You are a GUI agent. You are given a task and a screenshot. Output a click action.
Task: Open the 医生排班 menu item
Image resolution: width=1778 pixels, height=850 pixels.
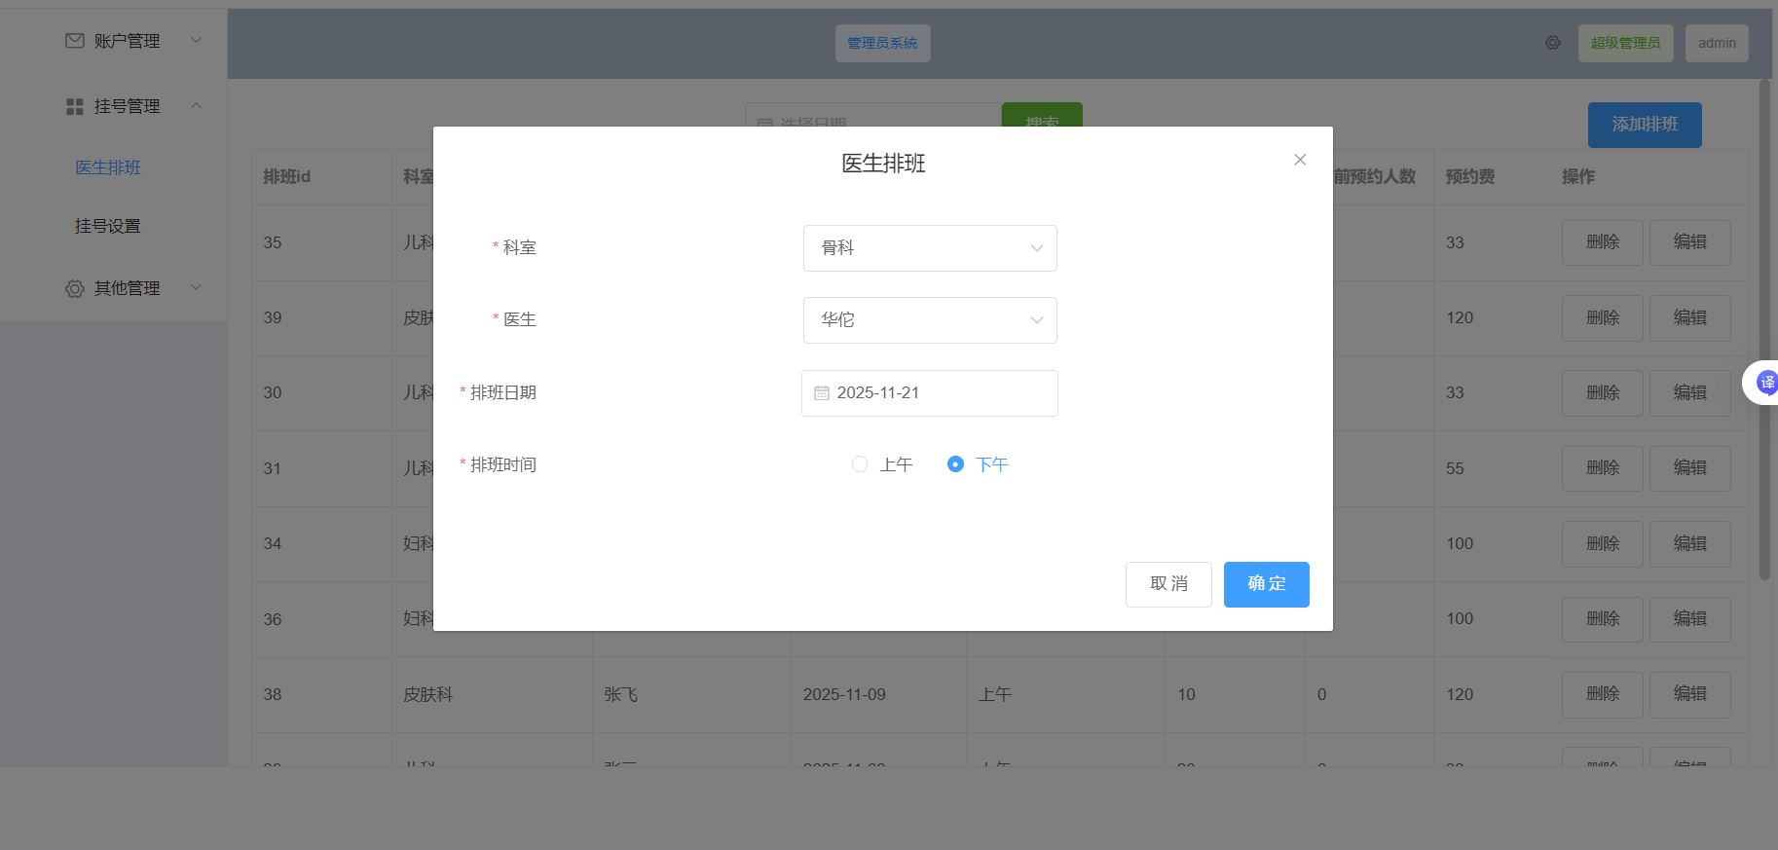point(108,167)
